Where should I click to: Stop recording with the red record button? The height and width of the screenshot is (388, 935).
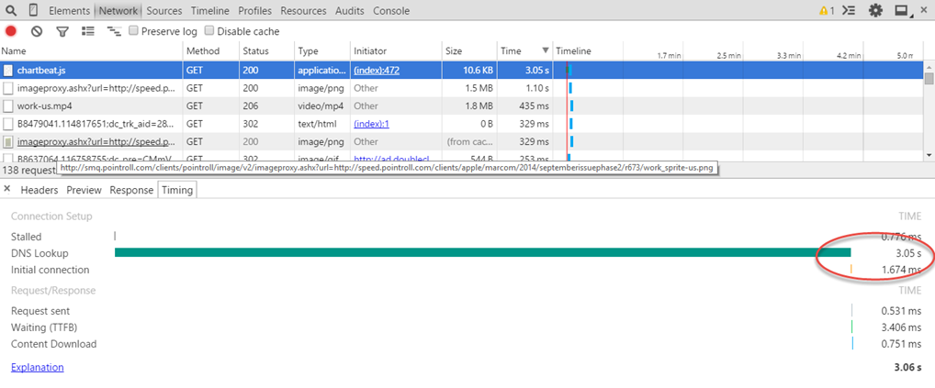(11, 31)
